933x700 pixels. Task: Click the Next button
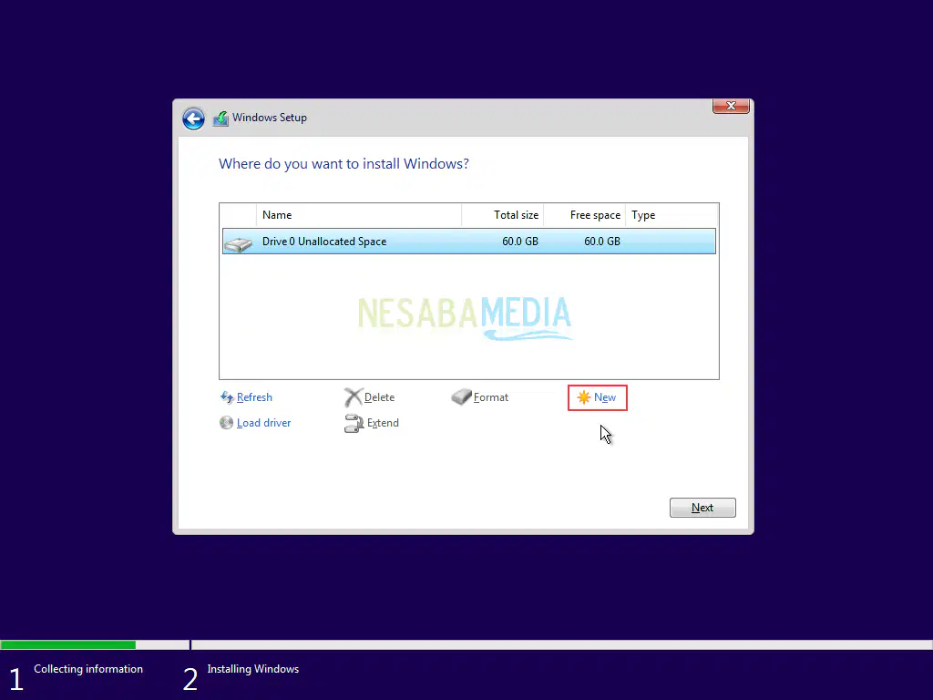(702, 508)
